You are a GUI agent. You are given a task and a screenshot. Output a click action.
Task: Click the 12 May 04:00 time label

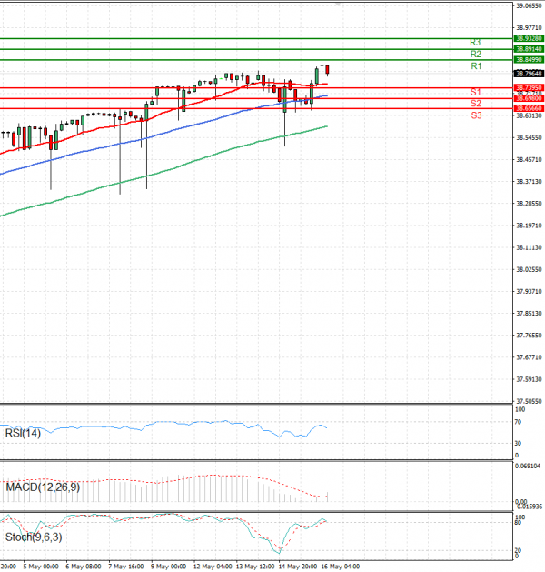(213, 567)
